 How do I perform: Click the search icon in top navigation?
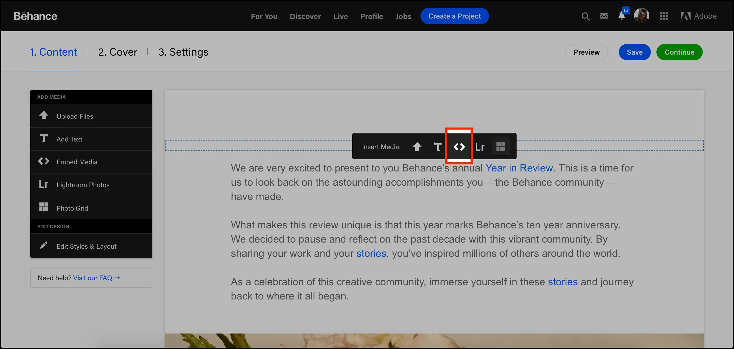[586, 16]
